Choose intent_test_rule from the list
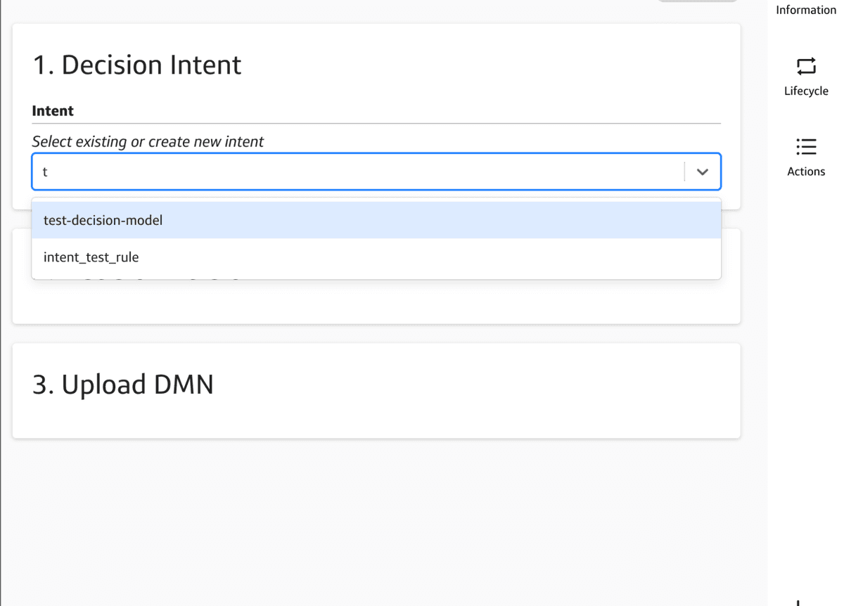Screen dimensions: 844x606 [376, 257]
